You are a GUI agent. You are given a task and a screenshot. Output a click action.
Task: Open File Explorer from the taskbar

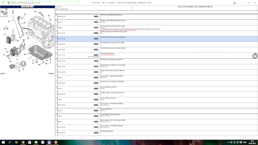(36, 142)
